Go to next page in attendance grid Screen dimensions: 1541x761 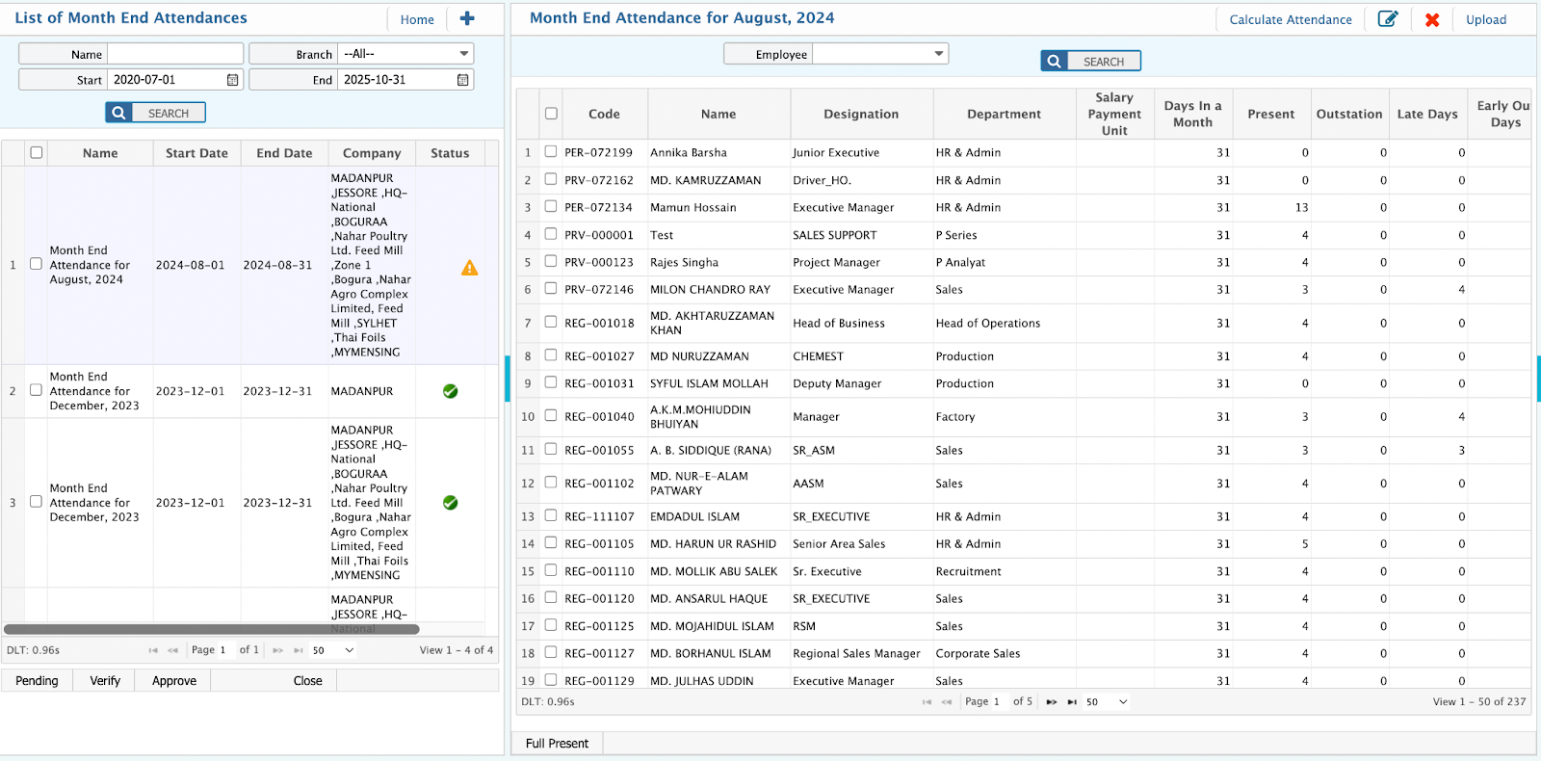[x=1051, y=702]
